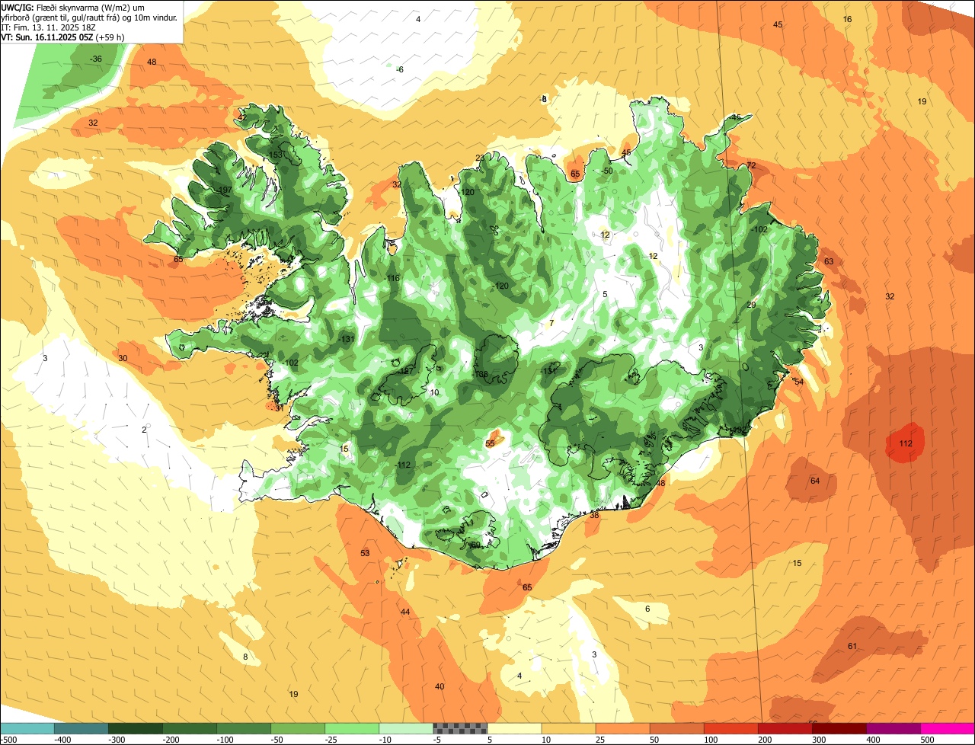The image size is (975, 745).
Task: Click the 200 to 300 red legend swatch
Action: tap(785, 727)
